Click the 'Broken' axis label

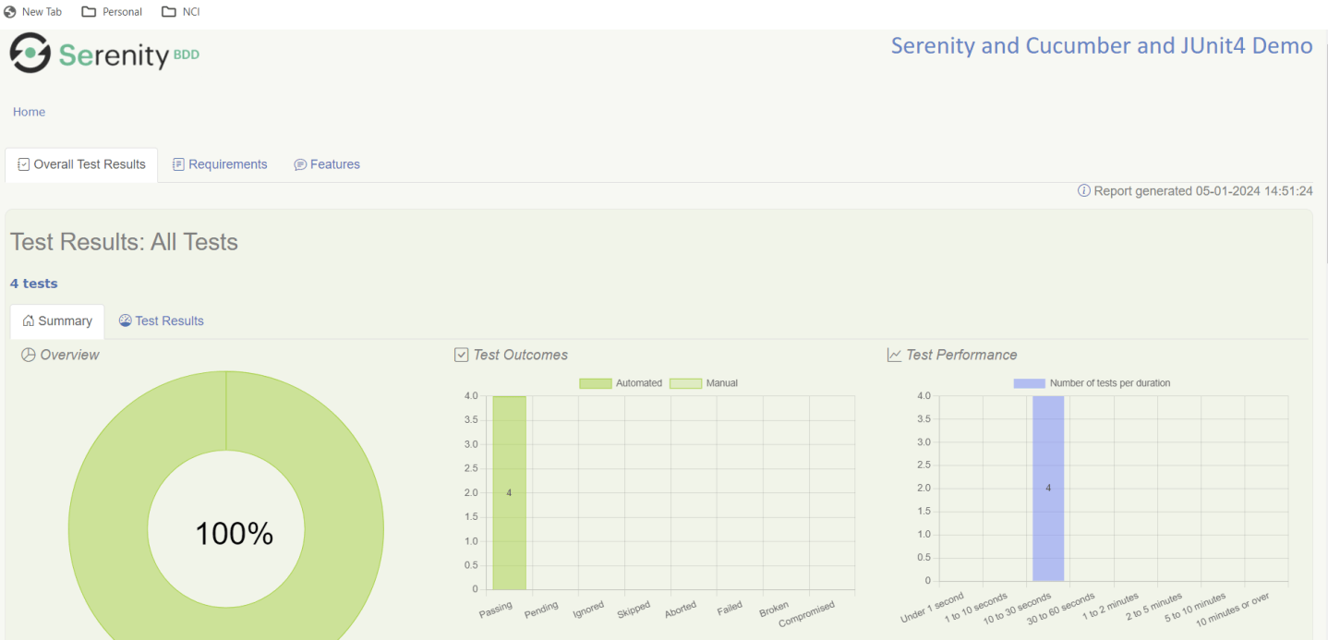coord(774,610)
